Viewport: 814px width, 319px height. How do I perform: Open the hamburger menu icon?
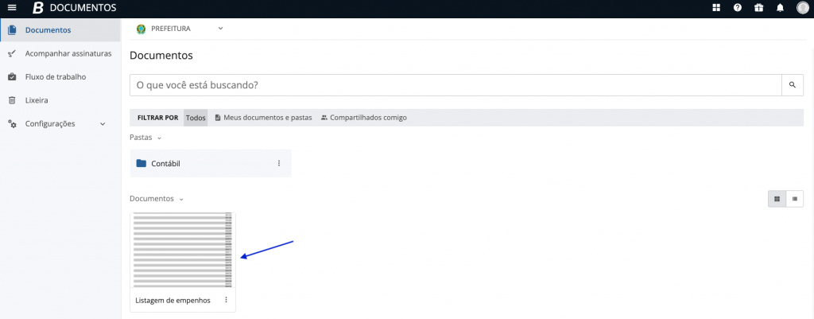(12, 8)
